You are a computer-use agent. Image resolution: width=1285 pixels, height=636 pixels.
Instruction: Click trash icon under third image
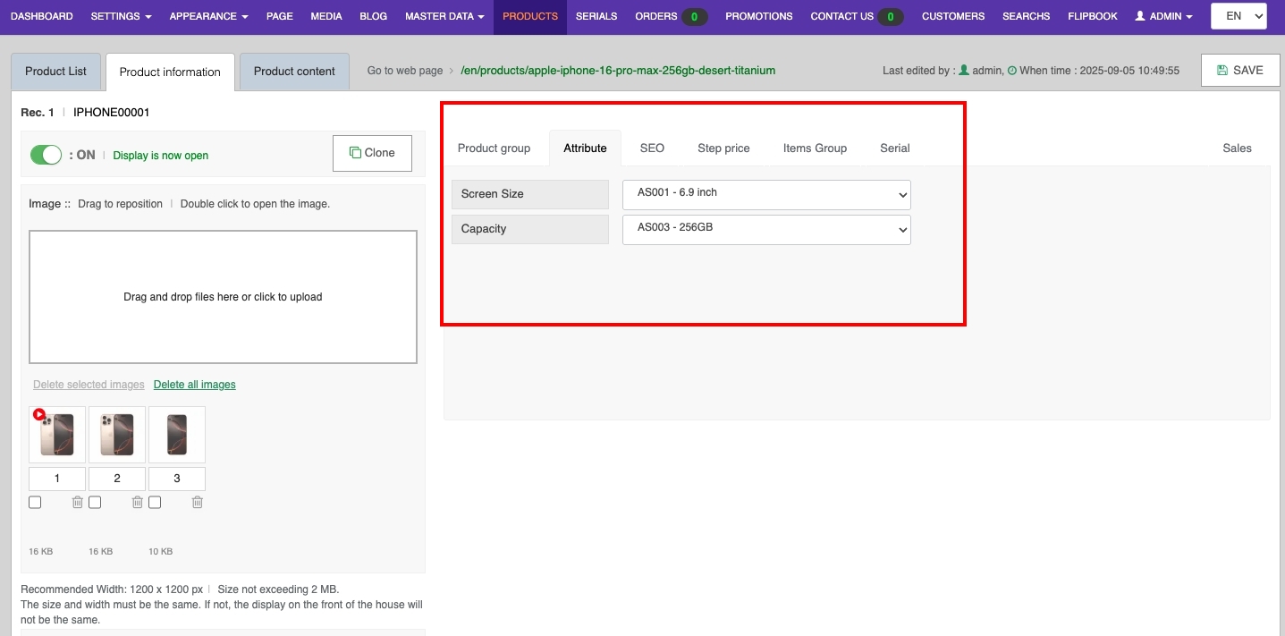click(x=198, y=503)
